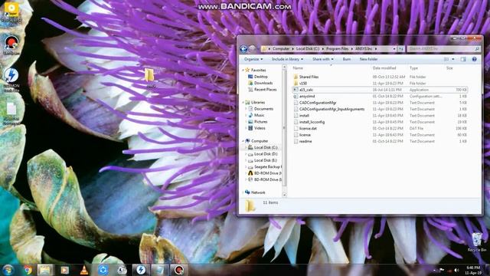Open Desktop in the Favorites pane
Screen dimensions: 490x276
pos(261,77)
